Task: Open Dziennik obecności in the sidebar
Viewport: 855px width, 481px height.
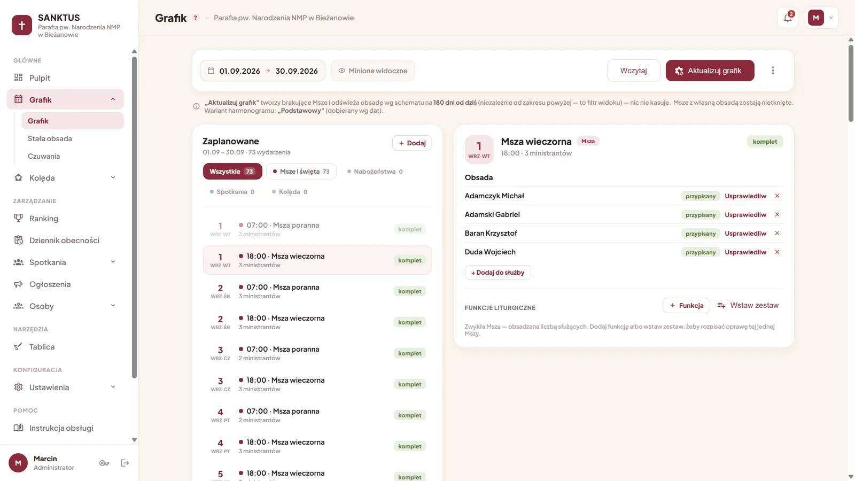Action: (x=65, y=241)
